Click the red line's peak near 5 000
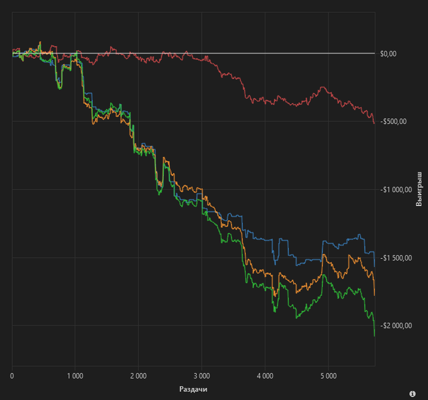The image size is (428, 400). pos(323,87)
